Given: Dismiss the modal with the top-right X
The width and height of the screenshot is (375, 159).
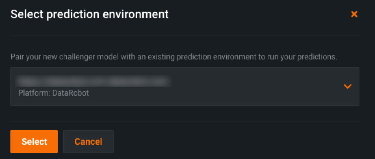Looking at the screenshot, I should (x=354, y=14).
